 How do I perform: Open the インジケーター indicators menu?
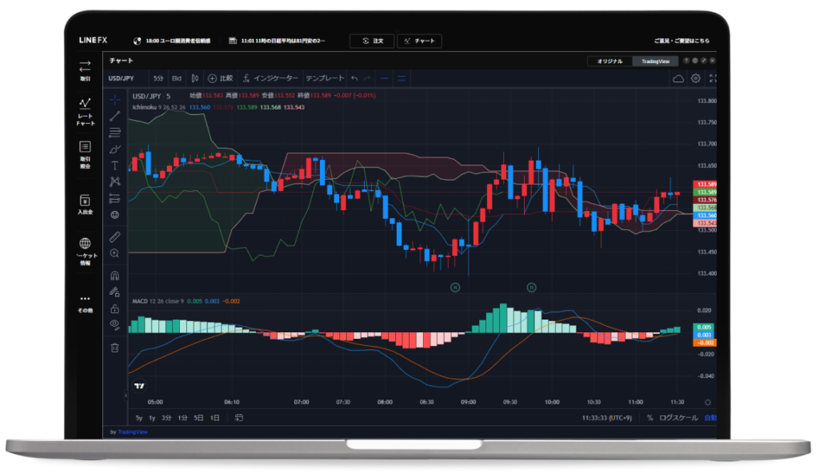[x=270, y=78]
